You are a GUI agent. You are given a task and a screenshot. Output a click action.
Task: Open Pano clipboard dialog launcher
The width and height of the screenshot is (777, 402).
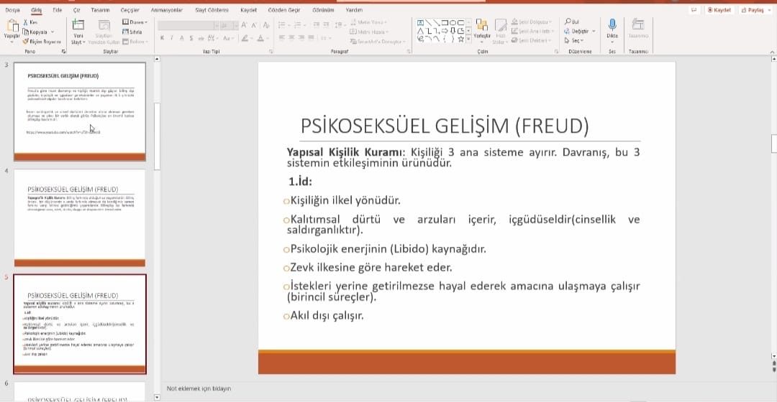pyautogui.click(x=63, y=52)
